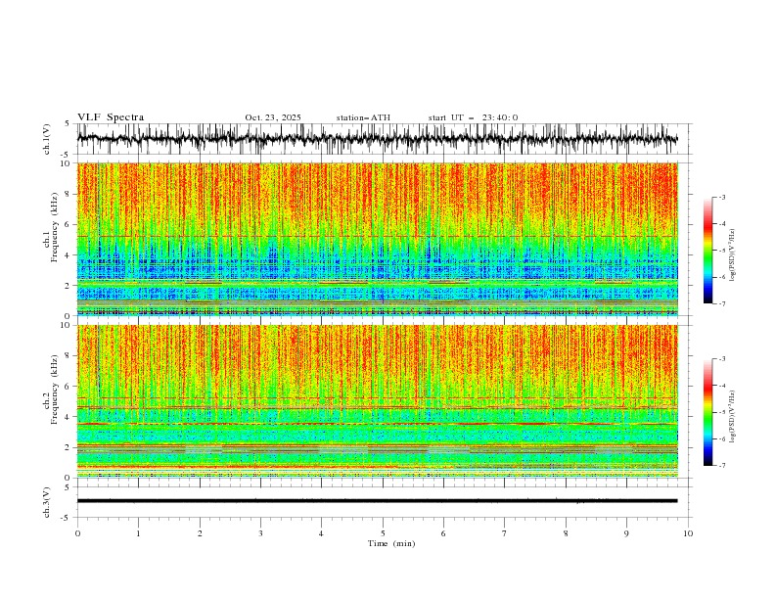Click the ch.1 voltage waveform trace
The image size is (775, 599).
pos(378,139)
